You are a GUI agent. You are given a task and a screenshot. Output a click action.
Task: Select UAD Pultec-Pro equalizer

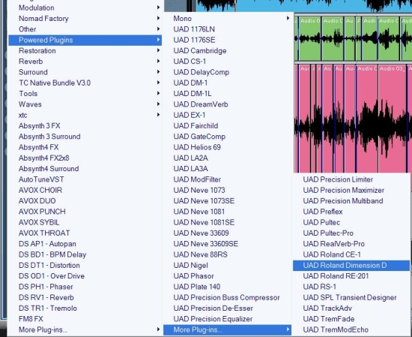point(351,233)
